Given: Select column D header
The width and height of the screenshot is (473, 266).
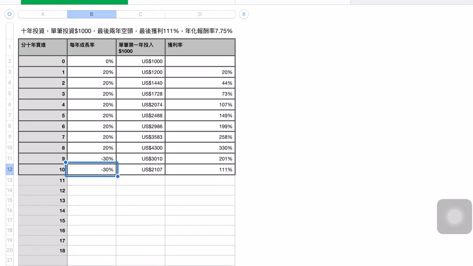Looking at the screenshot, I should point(200,14).
